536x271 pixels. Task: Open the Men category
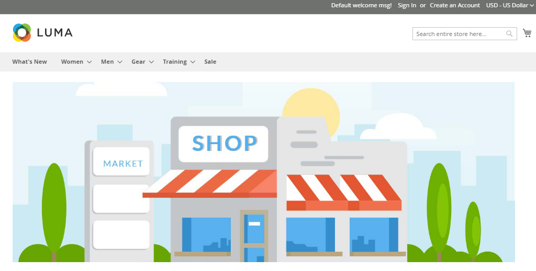point(107,62)
